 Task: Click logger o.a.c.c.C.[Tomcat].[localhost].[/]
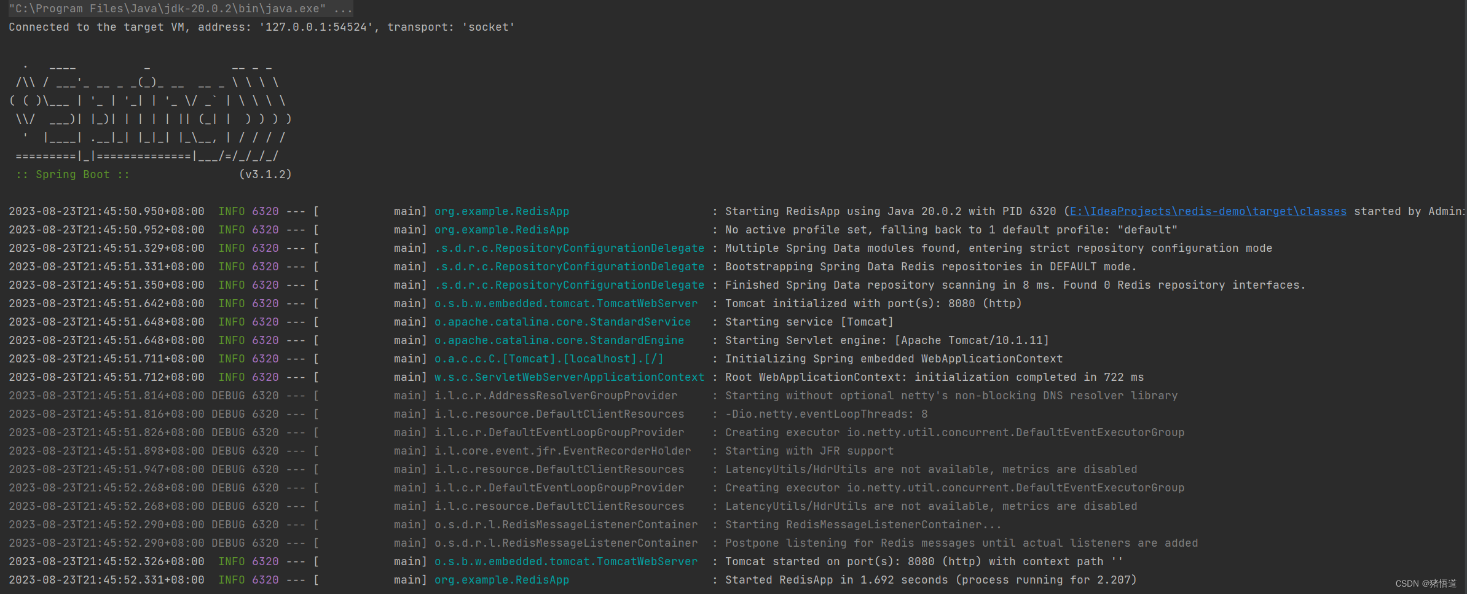point(549,359)
